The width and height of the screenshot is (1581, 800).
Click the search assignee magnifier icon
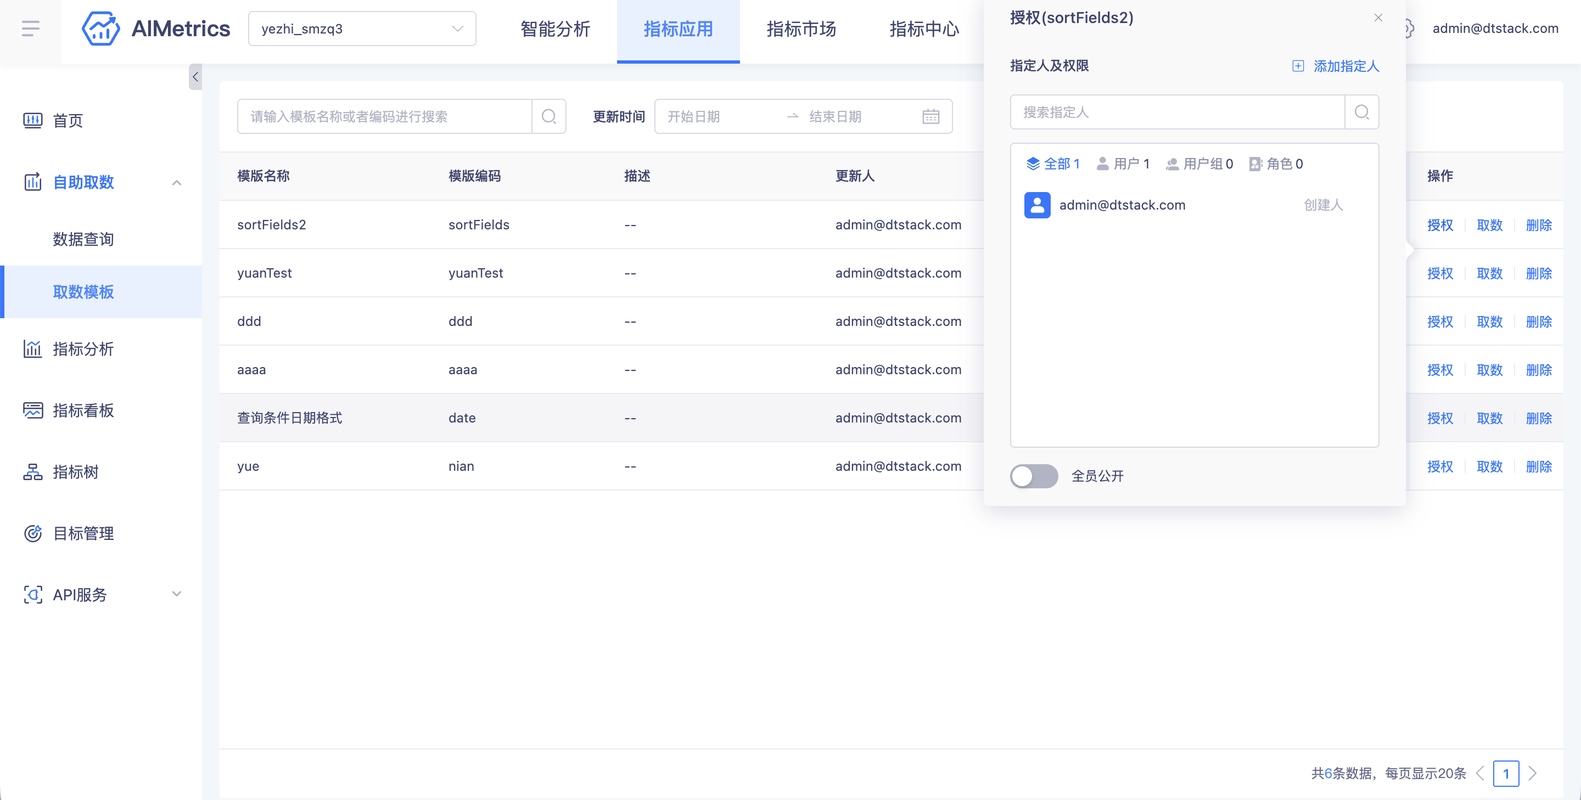(x=1361, y=111)
